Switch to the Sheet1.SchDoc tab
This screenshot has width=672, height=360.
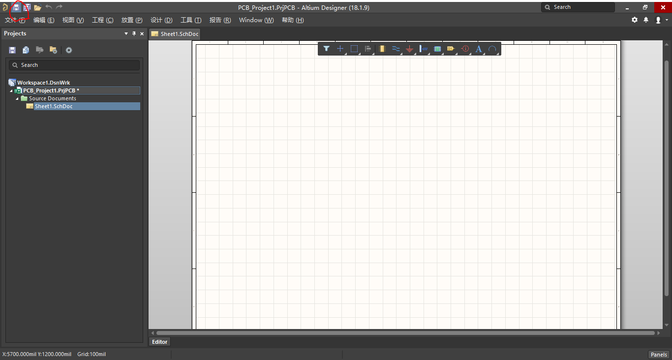tap(175, 34)
